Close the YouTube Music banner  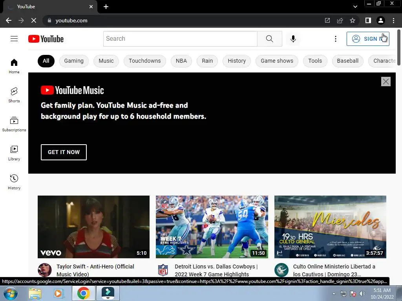(x=386, y=82)
